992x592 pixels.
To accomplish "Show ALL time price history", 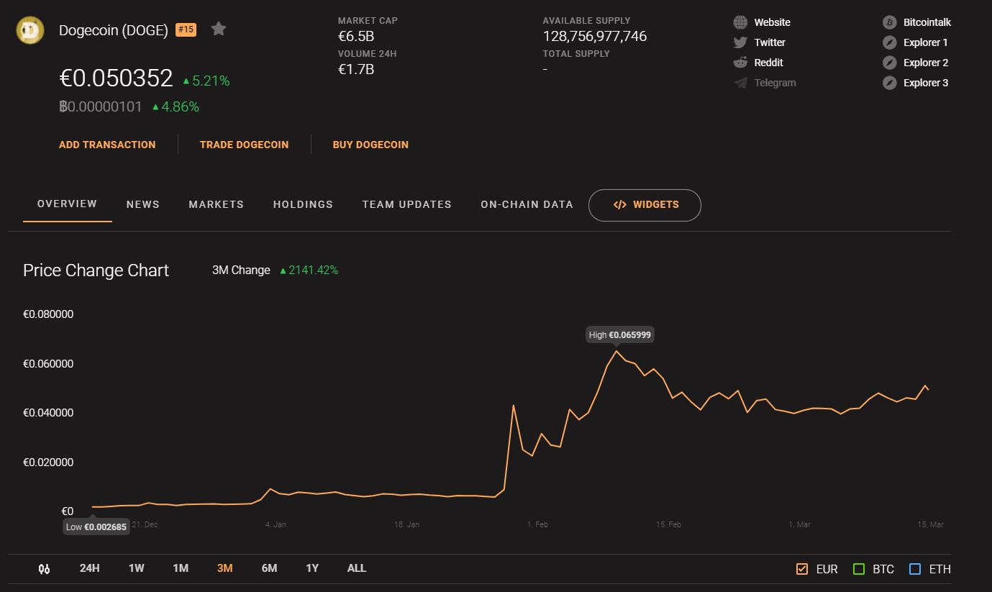I will click(357, 568).
